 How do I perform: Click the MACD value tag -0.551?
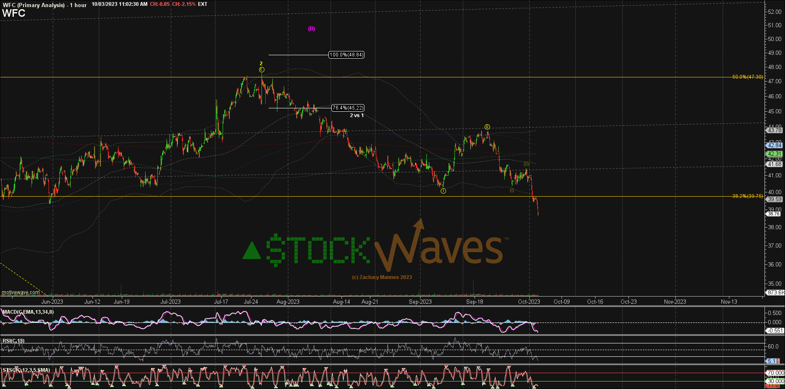coord(775,330)
